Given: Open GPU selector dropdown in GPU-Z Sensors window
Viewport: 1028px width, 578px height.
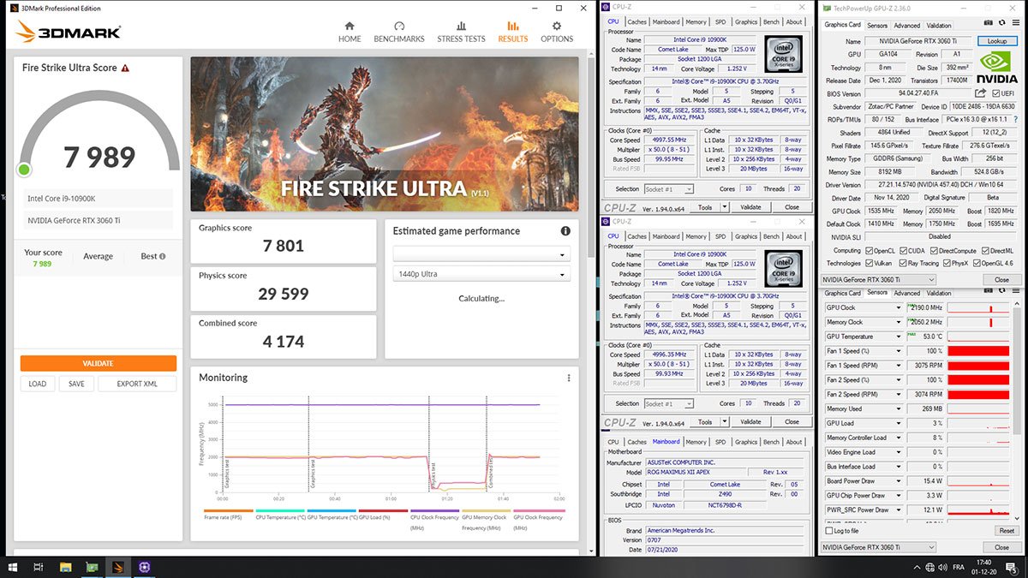Looking at the screenshot, I should coord(878,546).
